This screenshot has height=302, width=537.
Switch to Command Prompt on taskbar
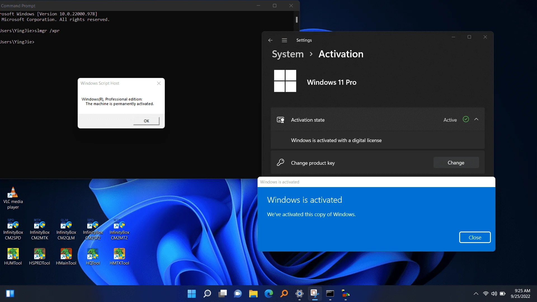point(330,294)
